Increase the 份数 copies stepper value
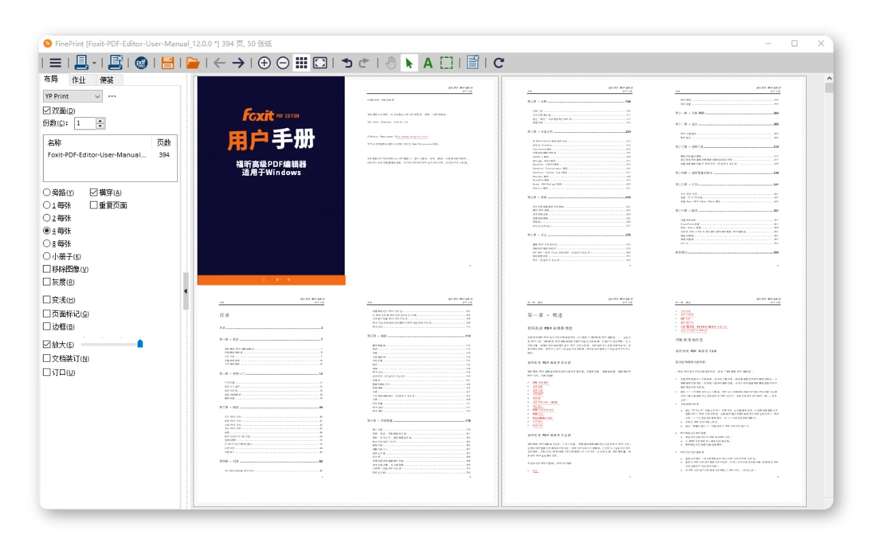 [101, 121]
